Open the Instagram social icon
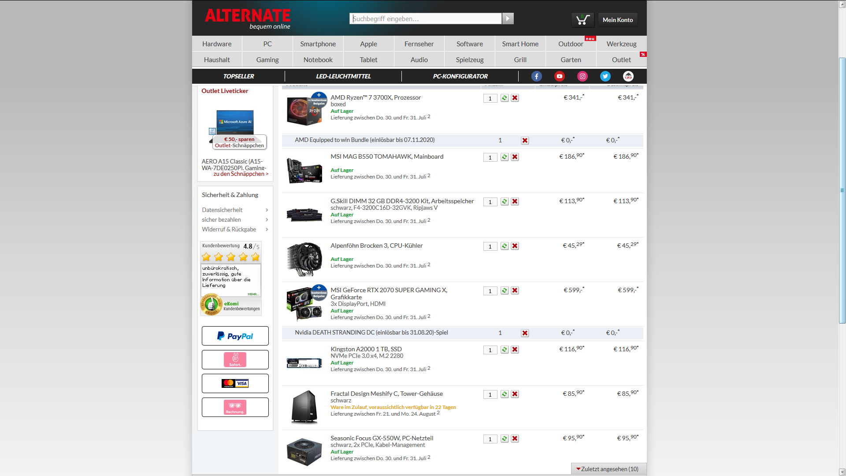This screenshot has height=476, width=846. point(582,76)
